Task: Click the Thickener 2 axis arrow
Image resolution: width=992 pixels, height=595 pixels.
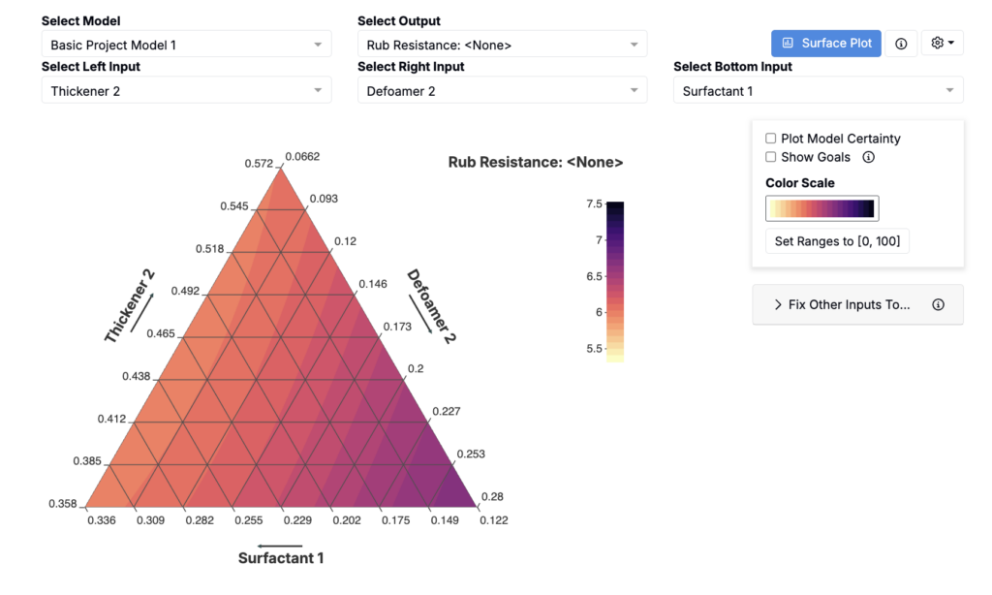Action: click(141, 312)
